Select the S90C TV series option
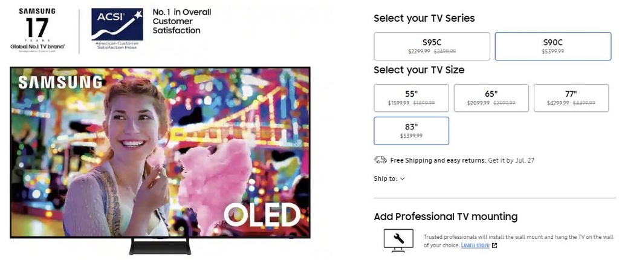 coord(553,46)
